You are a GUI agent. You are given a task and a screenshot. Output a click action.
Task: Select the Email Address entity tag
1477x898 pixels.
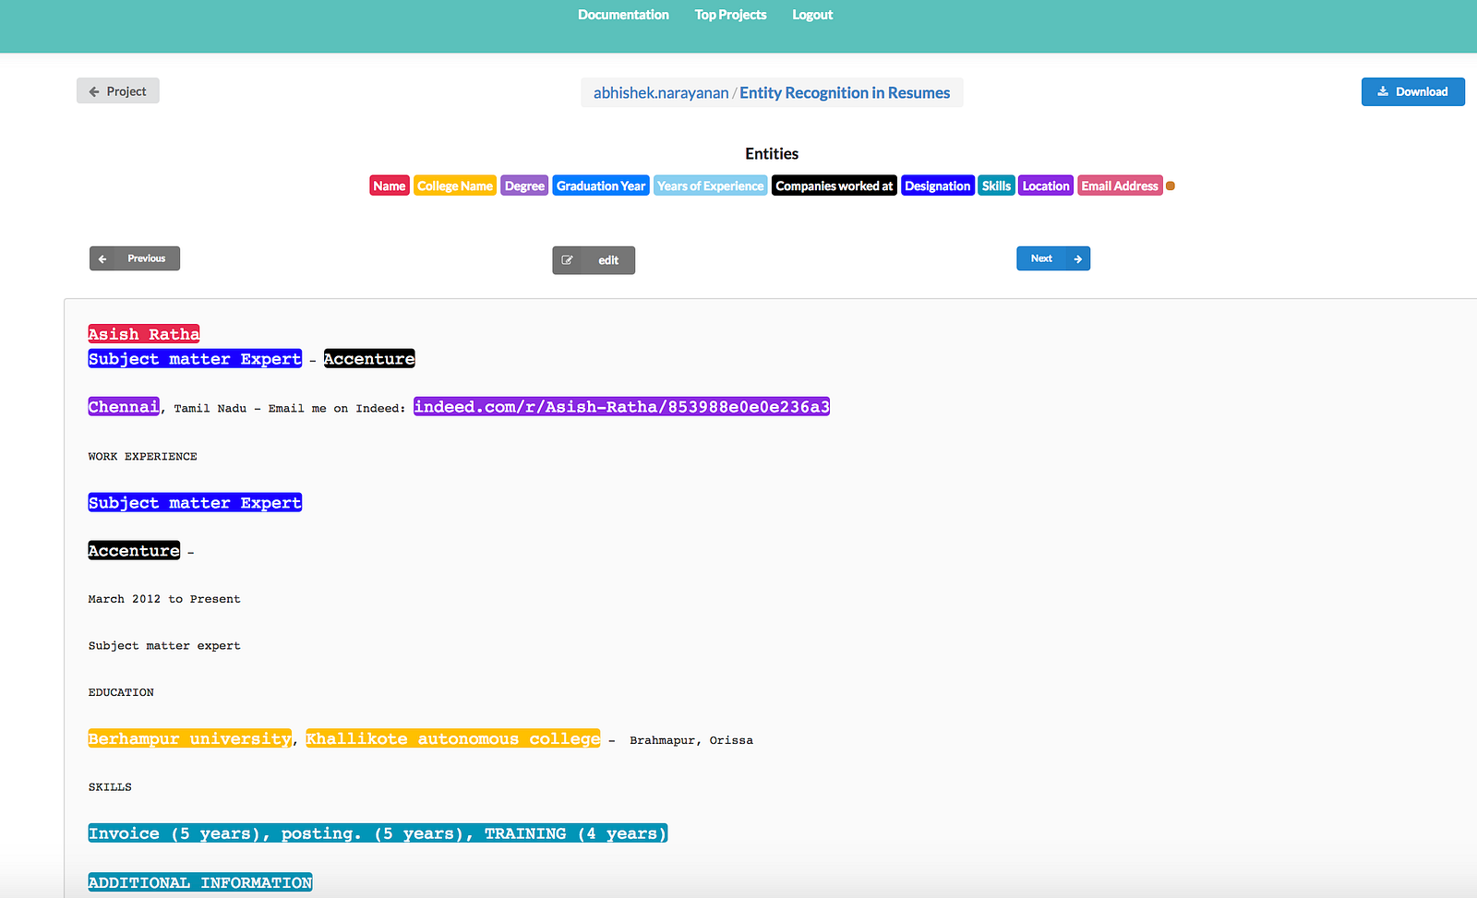[x=1120, y=186]
